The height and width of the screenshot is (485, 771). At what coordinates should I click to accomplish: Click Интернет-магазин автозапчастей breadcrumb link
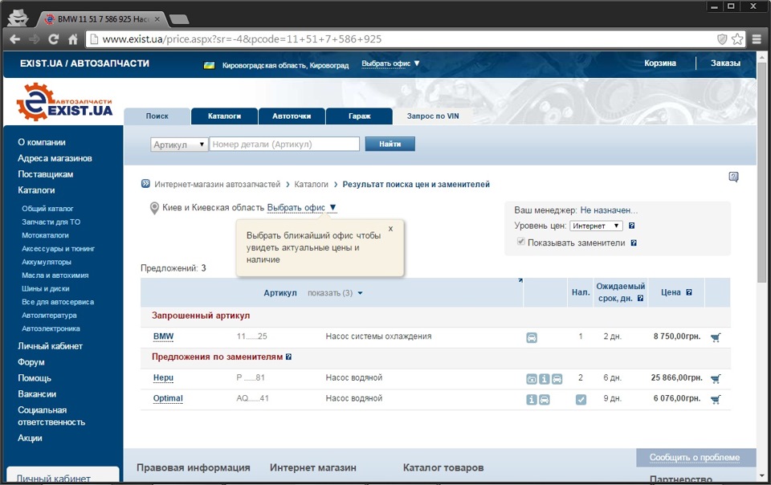(218, 184)
